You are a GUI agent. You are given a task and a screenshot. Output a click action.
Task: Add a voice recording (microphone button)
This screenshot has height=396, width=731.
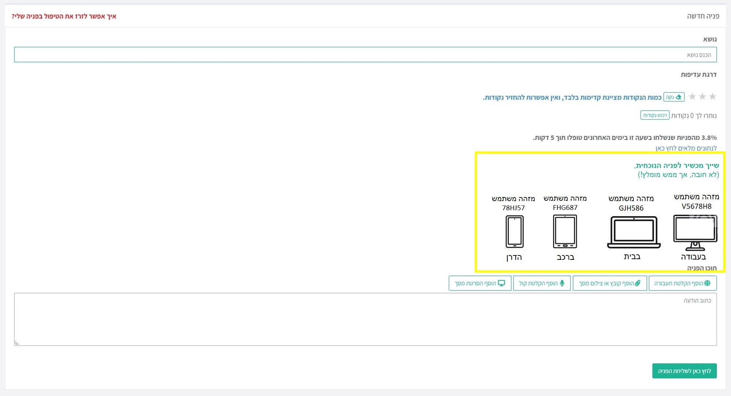(542, 283)
